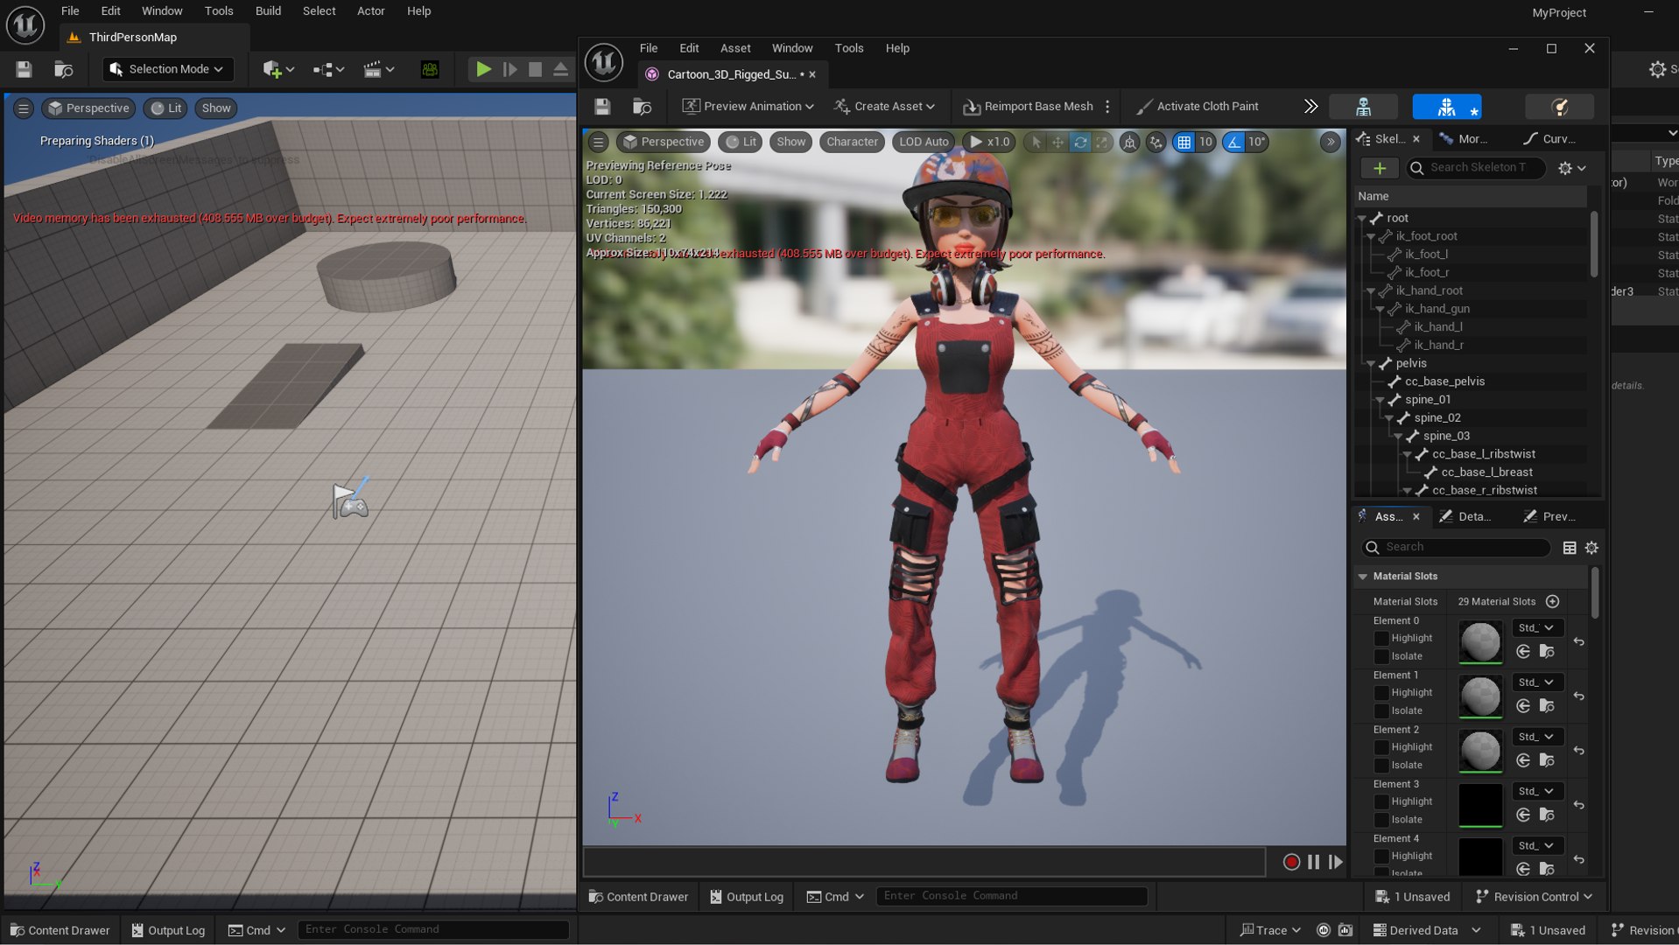This screenshot has width=1679, height=945.
Task: Click the surface snapping axes icon
Action: [1156, 142]
